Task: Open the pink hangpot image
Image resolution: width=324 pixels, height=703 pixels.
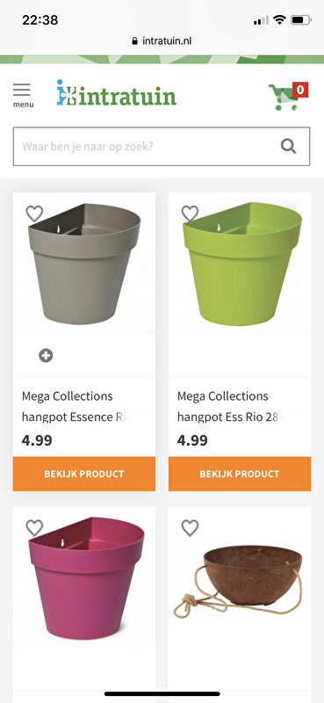Action: (87, 575)
